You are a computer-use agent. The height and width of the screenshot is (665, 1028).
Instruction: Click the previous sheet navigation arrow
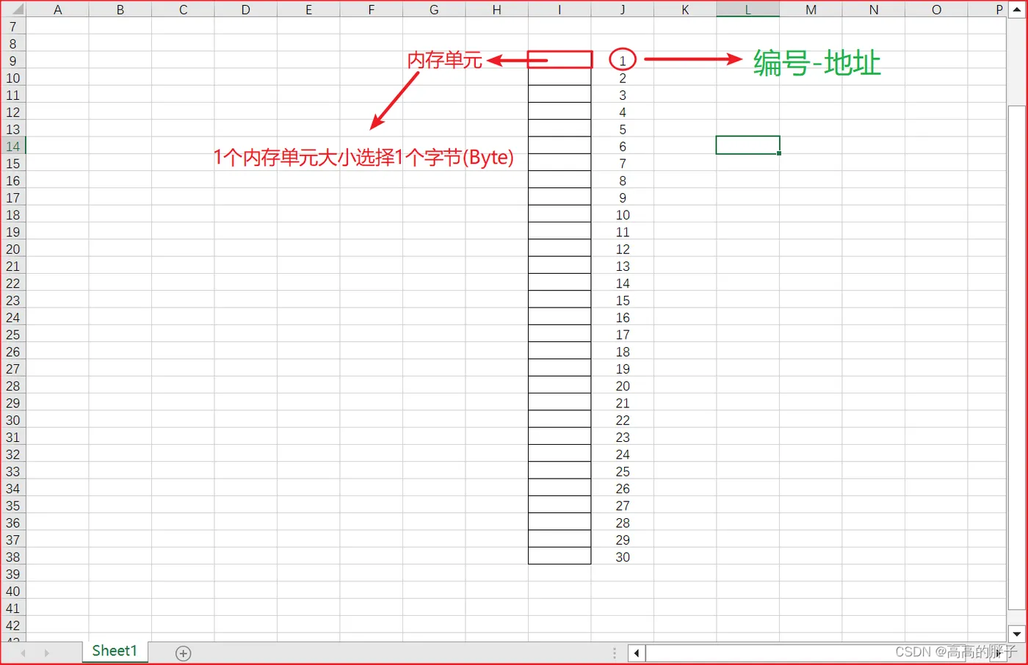(23, 653)
